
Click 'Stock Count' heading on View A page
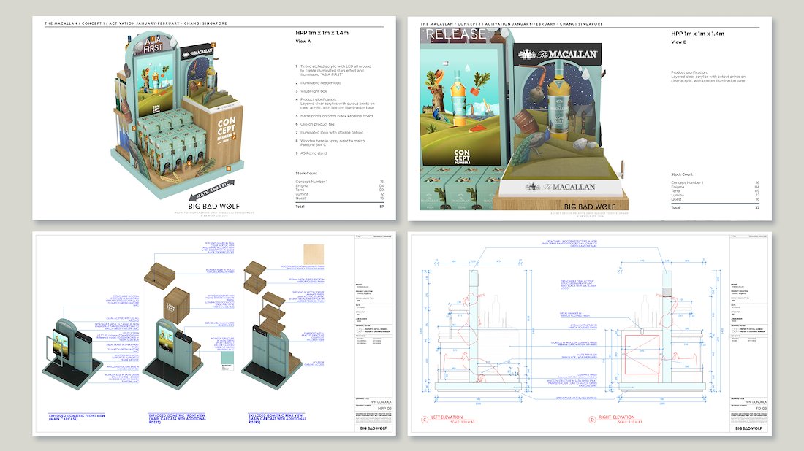pyautogui.click(x=306, y=174)
